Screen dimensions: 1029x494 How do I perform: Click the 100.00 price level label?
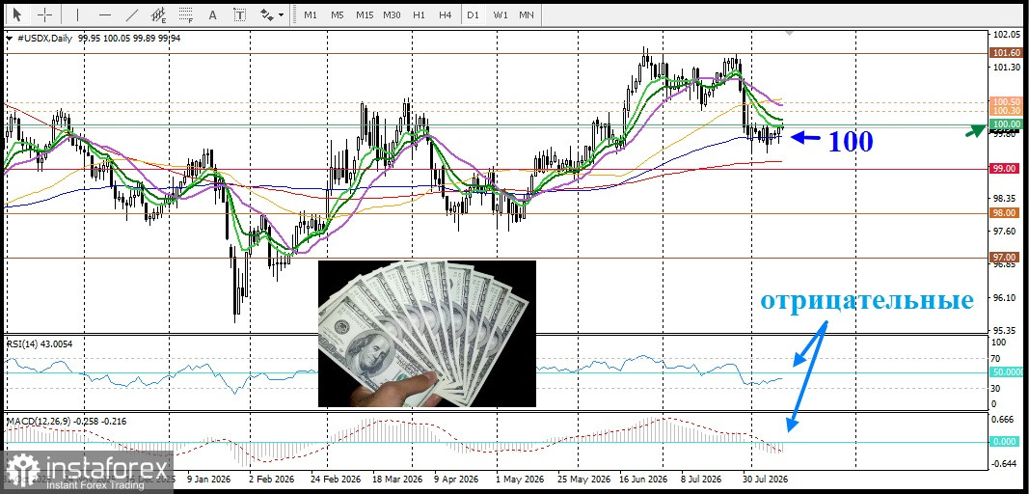click(x=1008, y=123)
